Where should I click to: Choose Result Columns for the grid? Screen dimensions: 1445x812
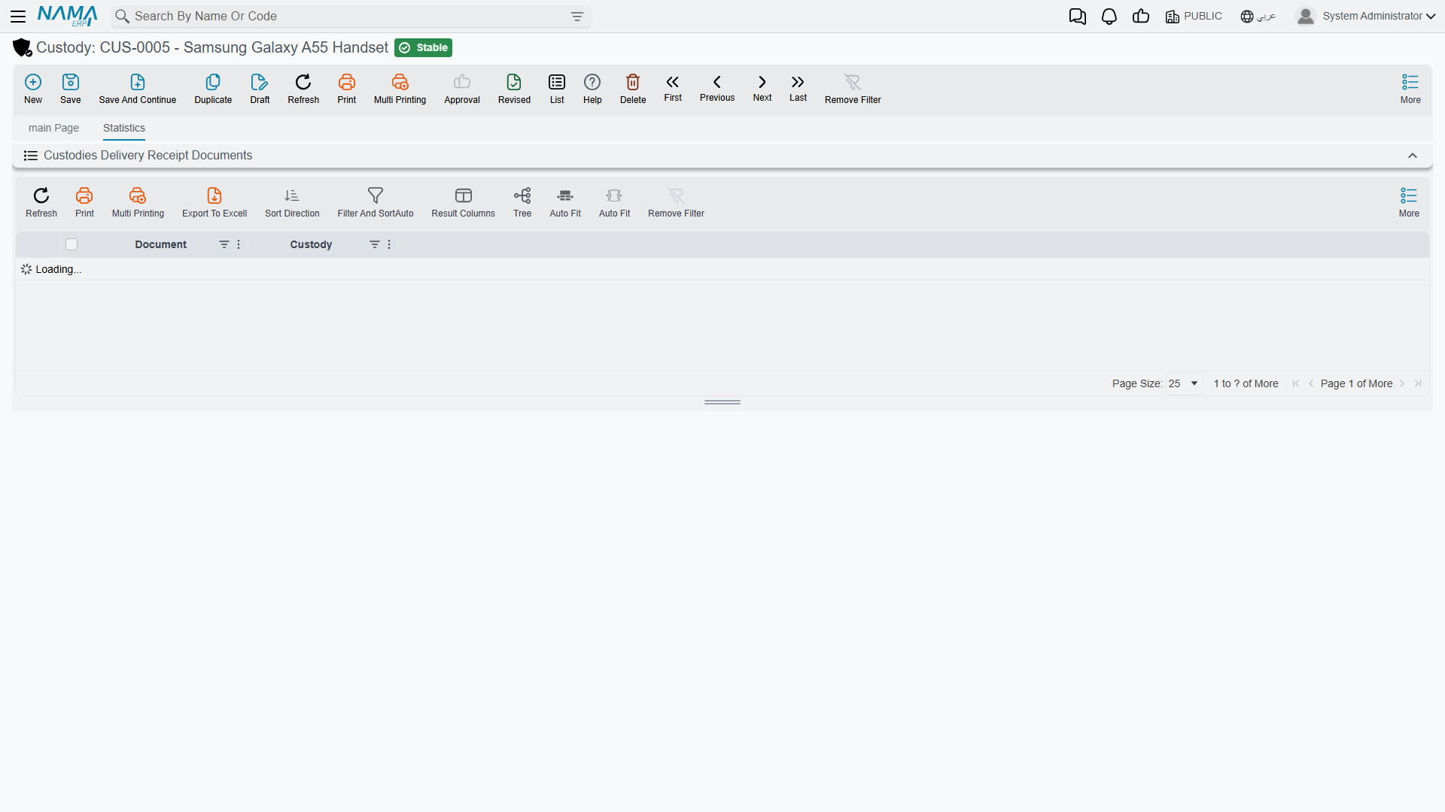pyautogui.click(x=463, y=203)
